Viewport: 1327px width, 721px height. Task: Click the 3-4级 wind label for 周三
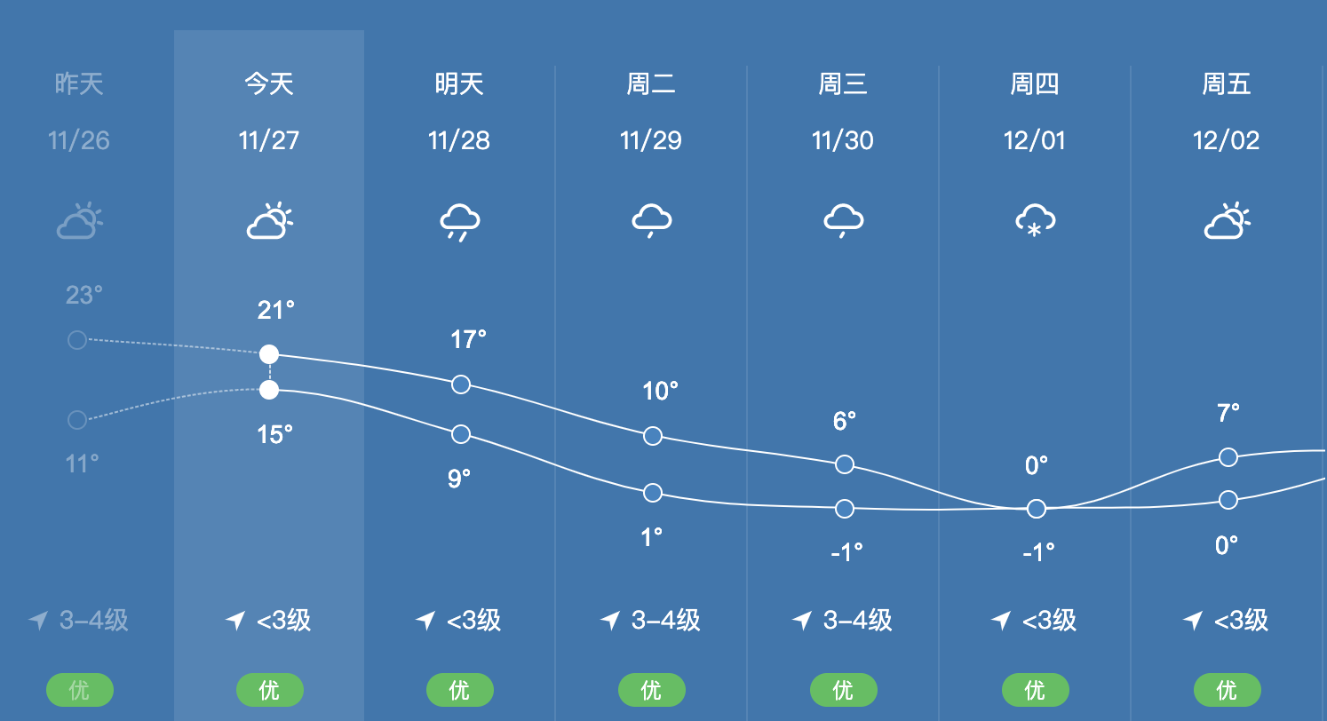(857, 620)
